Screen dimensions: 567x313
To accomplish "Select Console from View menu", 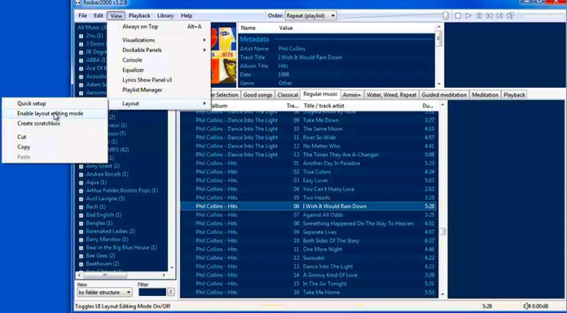I will [159, 60].
